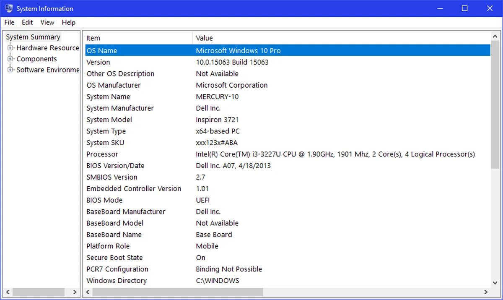
Task: Select the System Name row
Action: (288, 97)
